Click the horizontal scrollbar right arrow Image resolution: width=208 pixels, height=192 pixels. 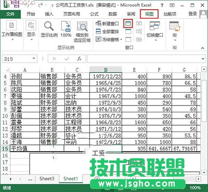pos(199,179)
